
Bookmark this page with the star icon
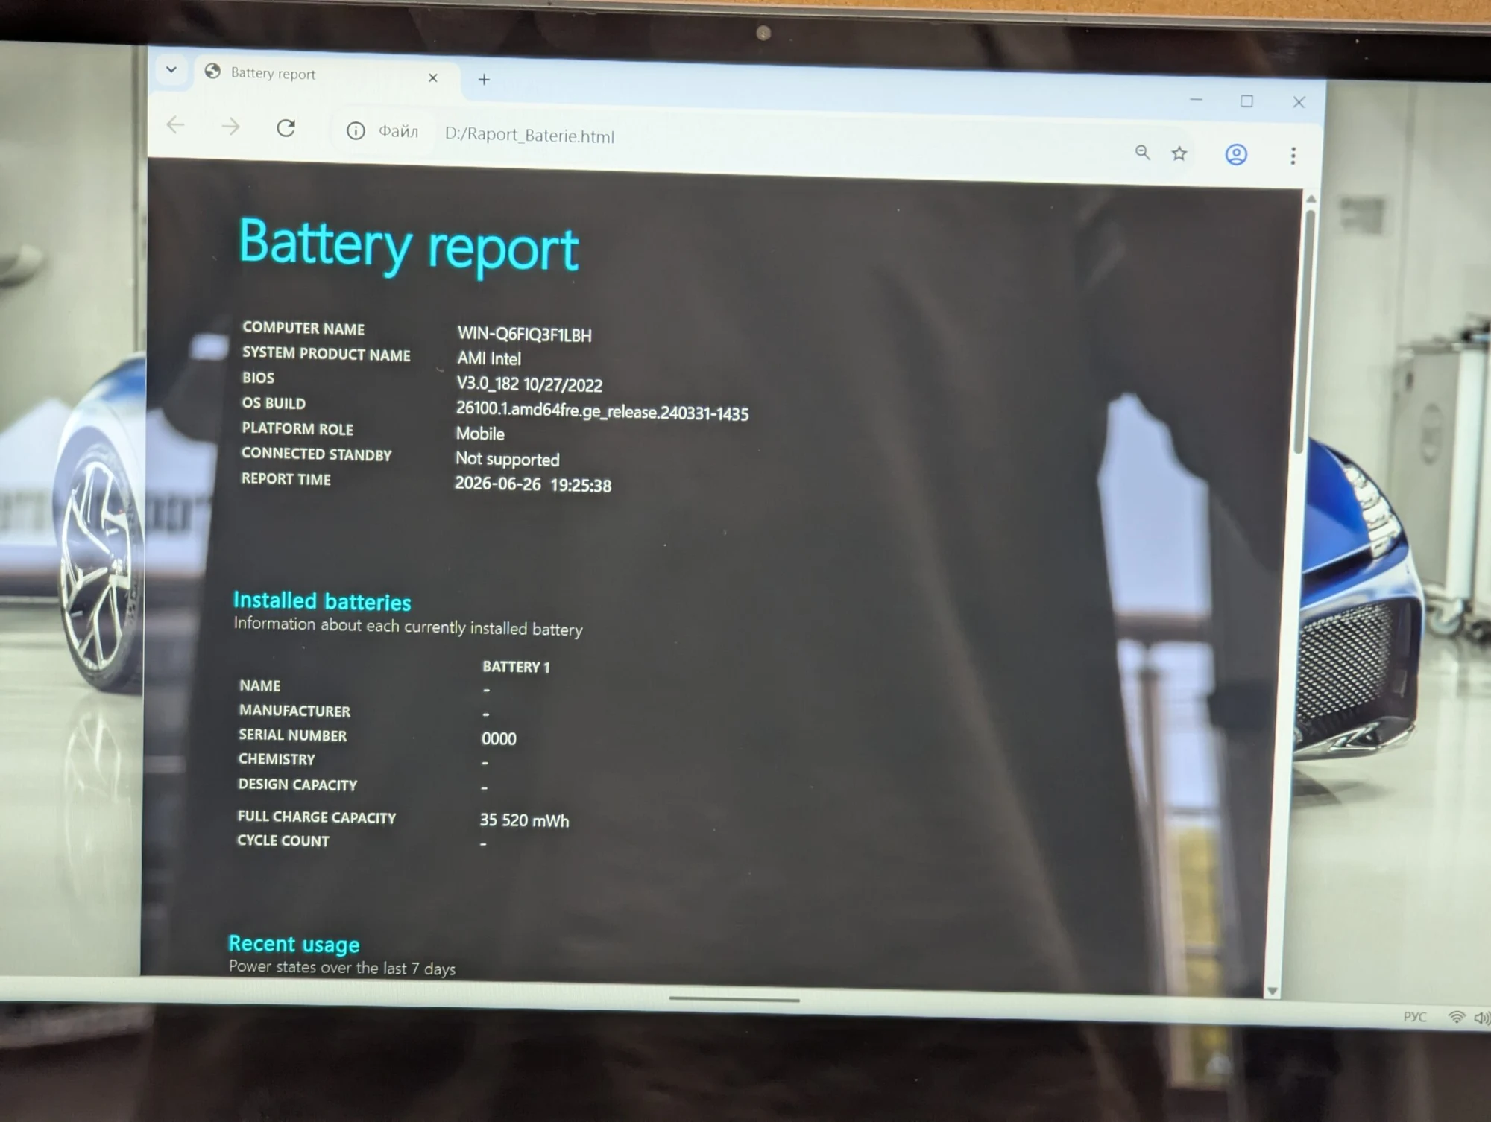1179,153
